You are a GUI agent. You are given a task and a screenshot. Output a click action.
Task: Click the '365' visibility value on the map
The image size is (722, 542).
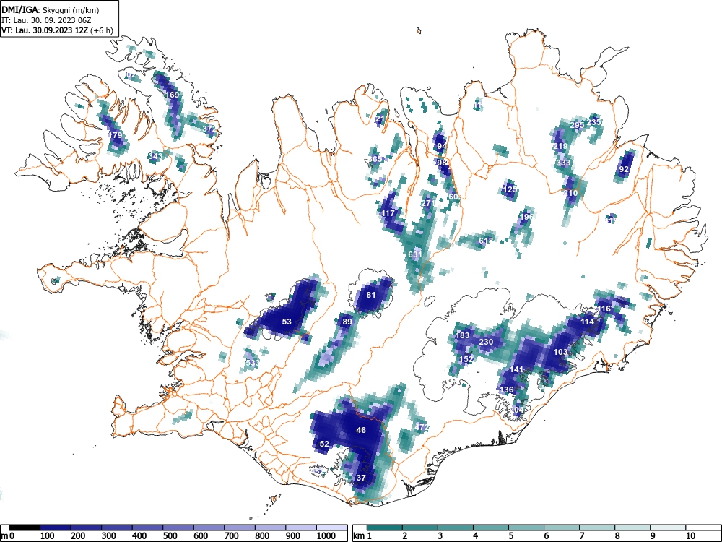[x=375, y=159]
